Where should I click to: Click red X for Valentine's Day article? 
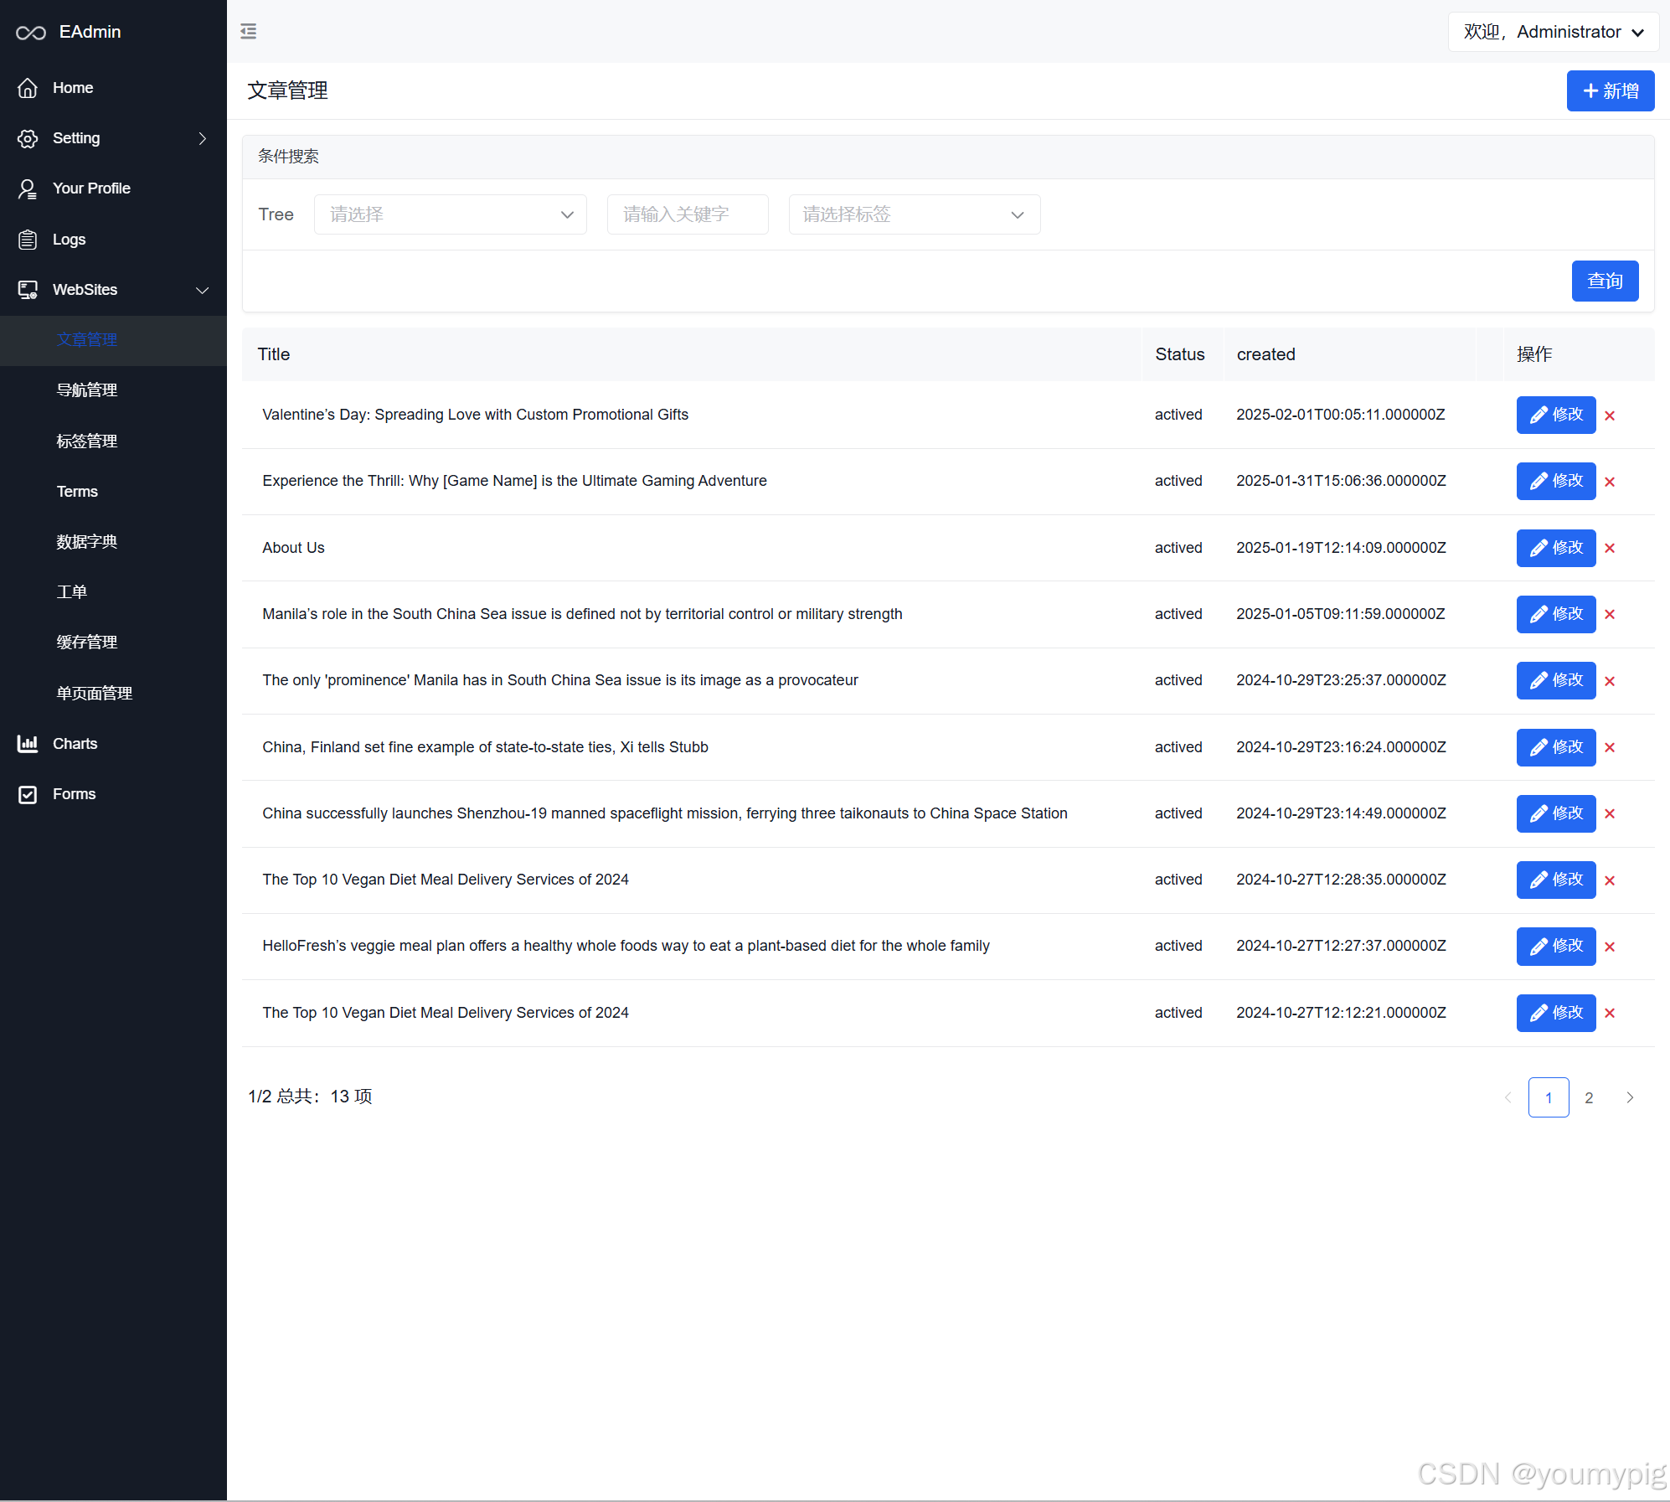(1610, 416)
